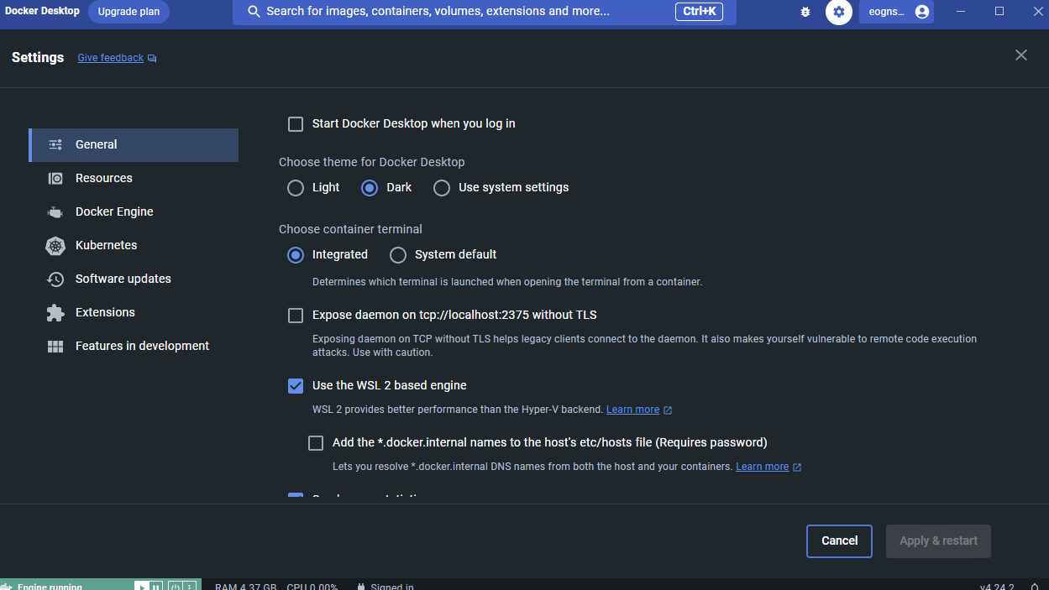Open the eogns account menu
This screenshot has height=590, width=1049.
click(896, 12)
